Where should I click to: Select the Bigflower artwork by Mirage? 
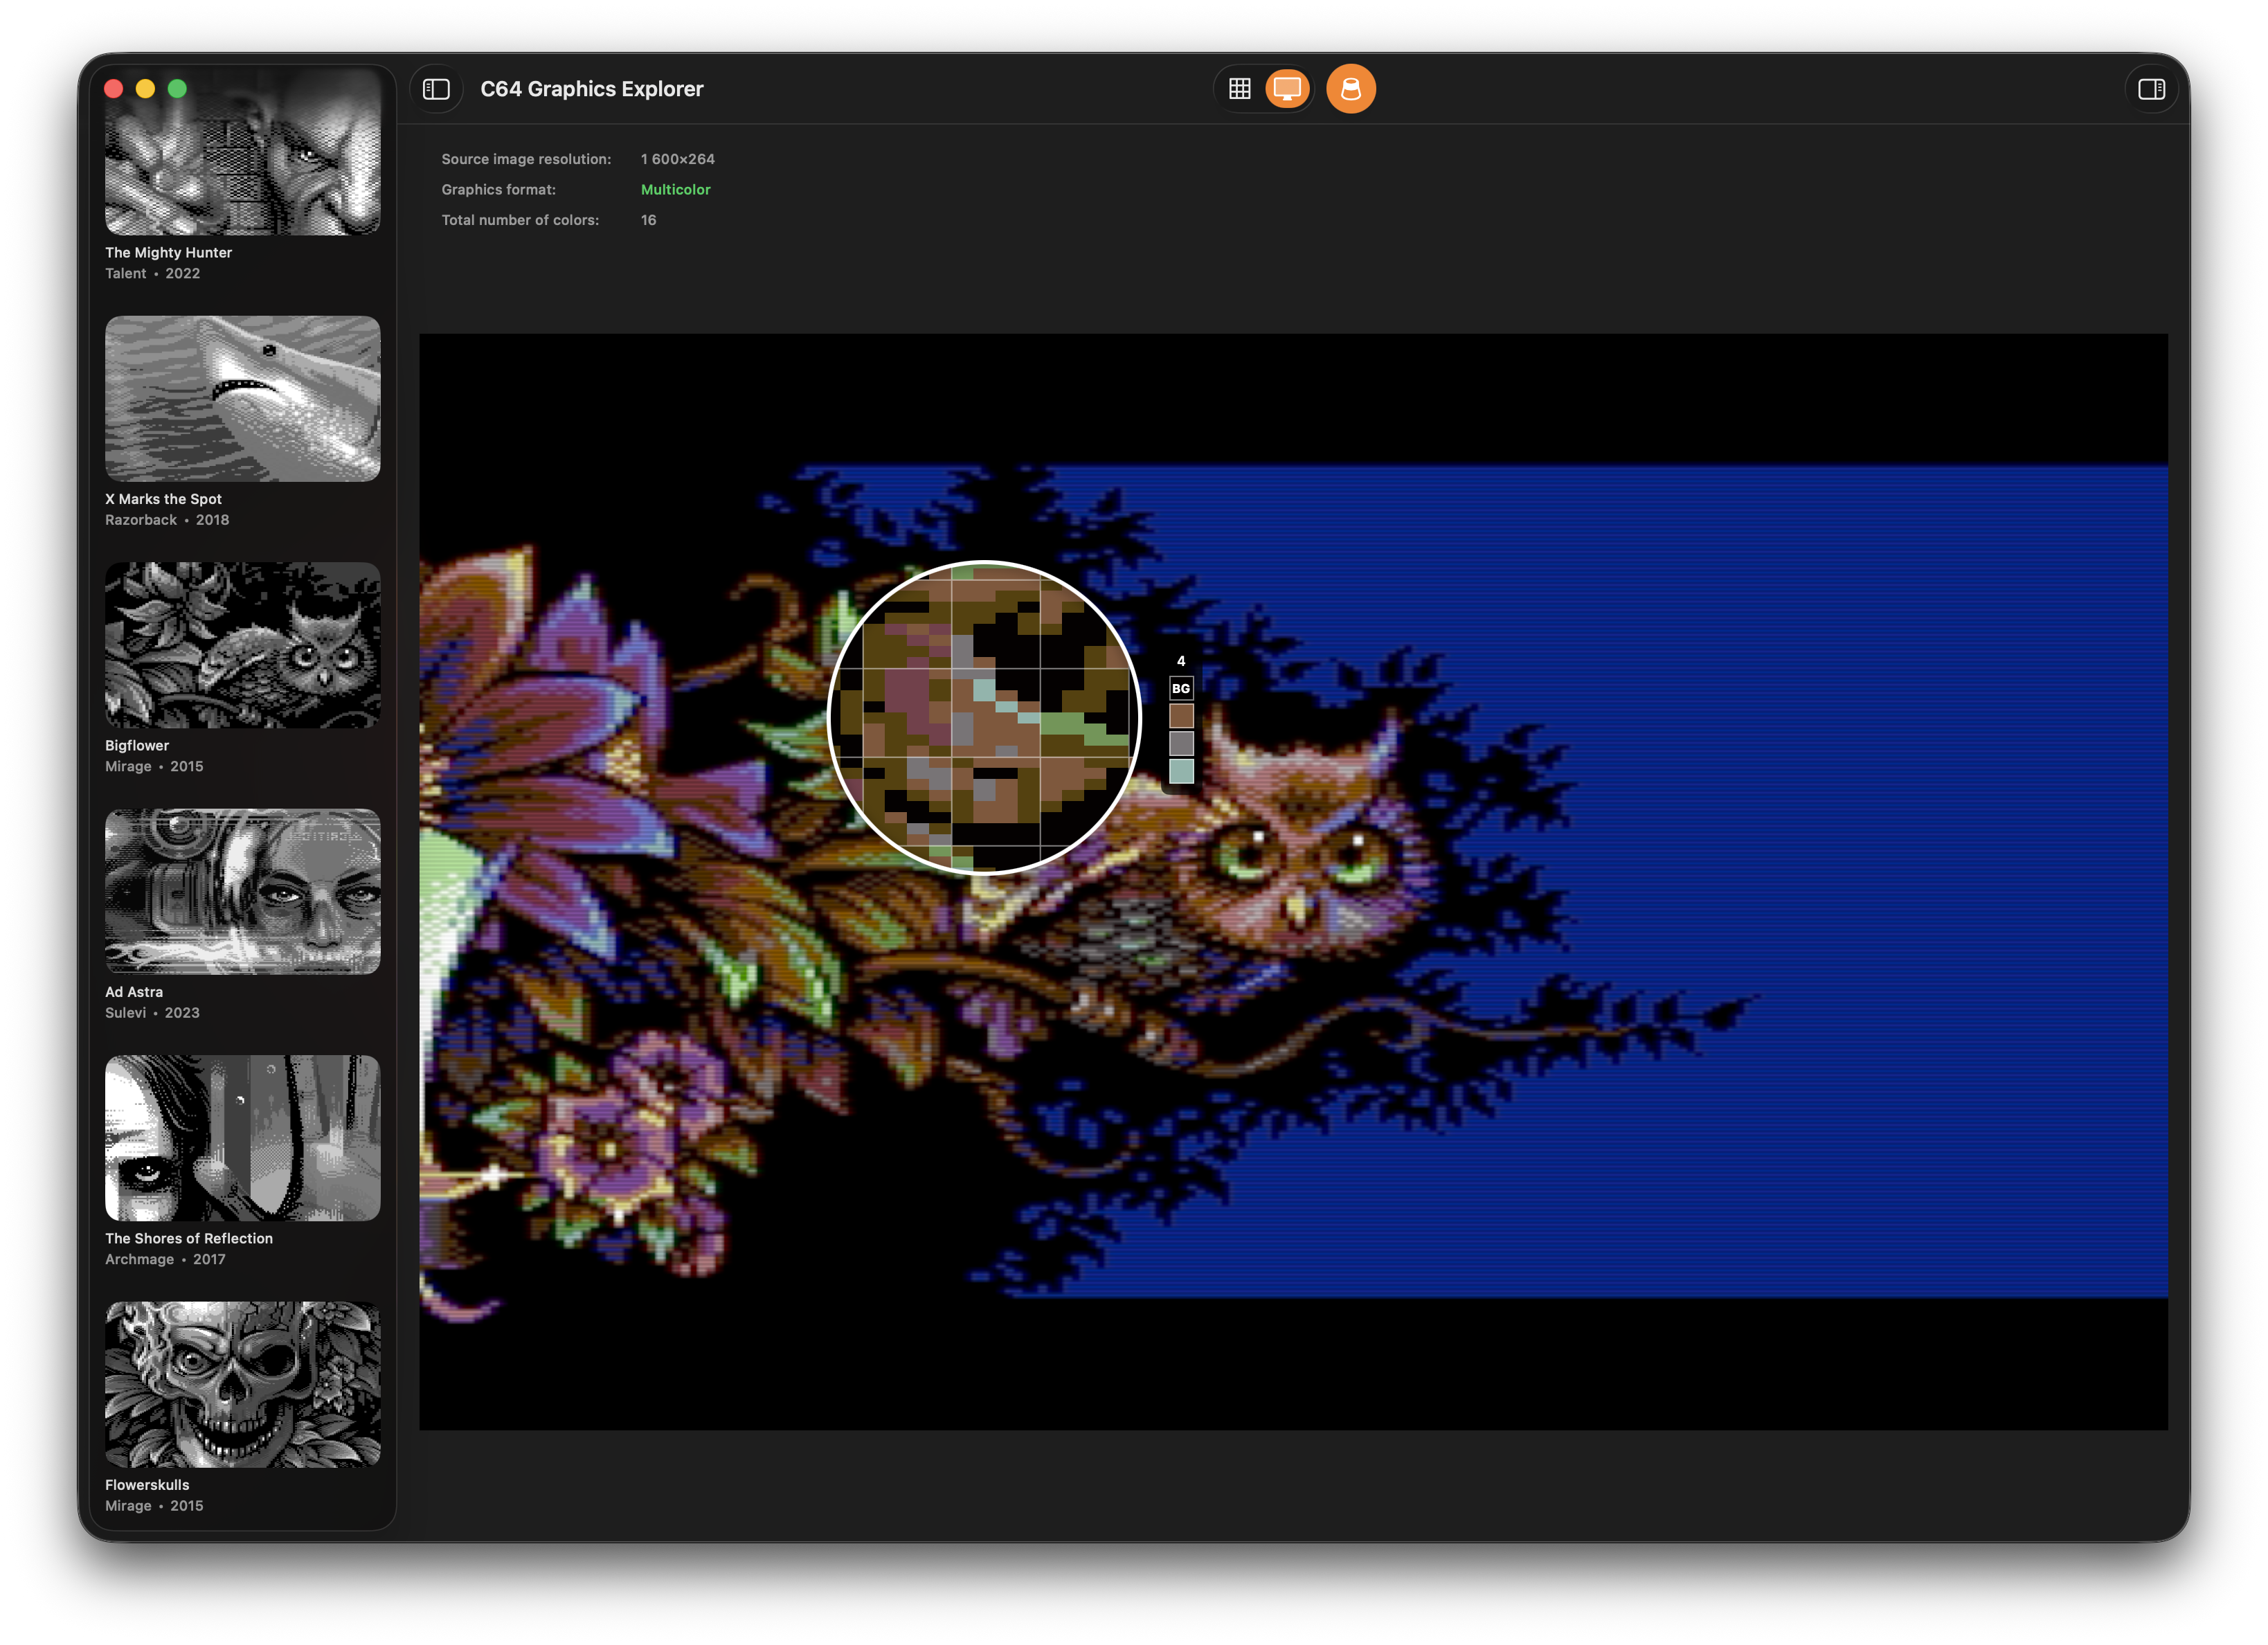coord(242,645)
